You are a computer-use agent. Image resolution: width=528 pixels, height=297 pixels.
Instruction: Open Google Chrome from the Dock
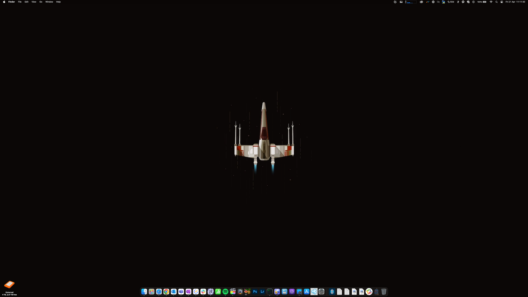pyautogui.click(x=166, y=291)
